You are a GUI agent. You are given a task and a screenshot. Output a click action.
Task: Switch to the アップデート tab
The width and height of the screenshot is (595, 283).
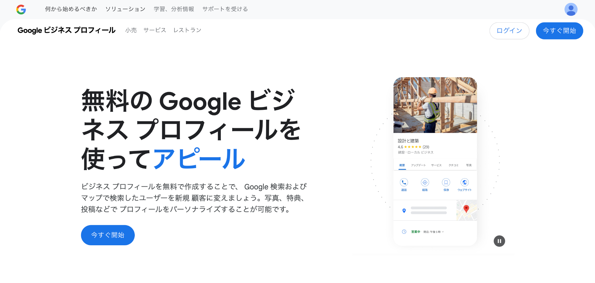(x=418, y=165)
